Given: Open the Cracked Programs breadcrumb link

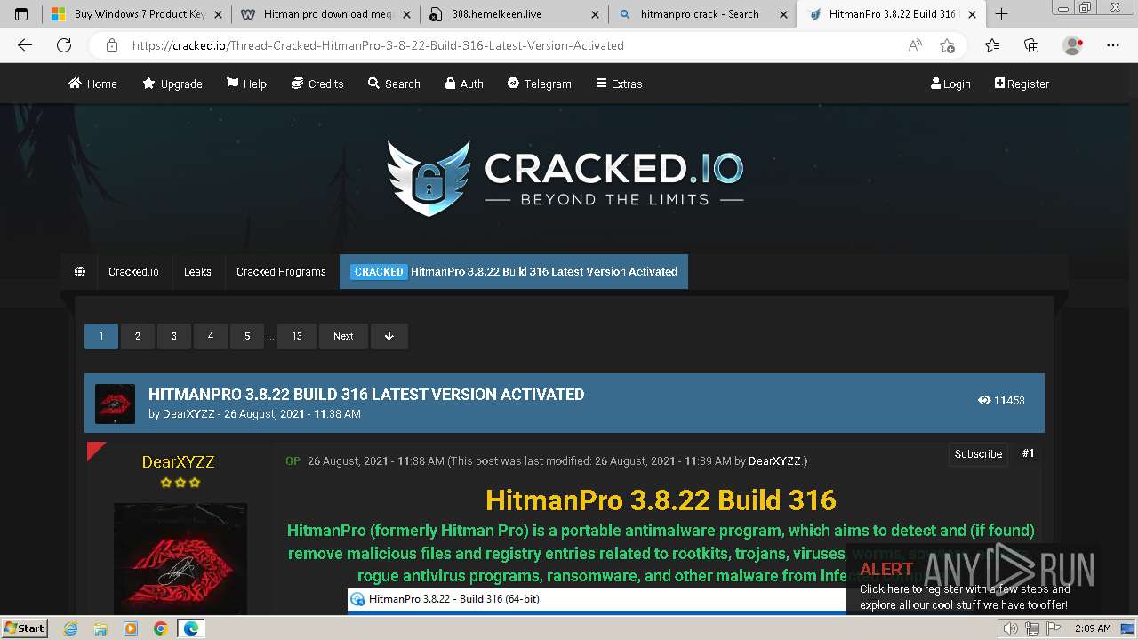Looking at the screenshot, I should coord(281,272).
